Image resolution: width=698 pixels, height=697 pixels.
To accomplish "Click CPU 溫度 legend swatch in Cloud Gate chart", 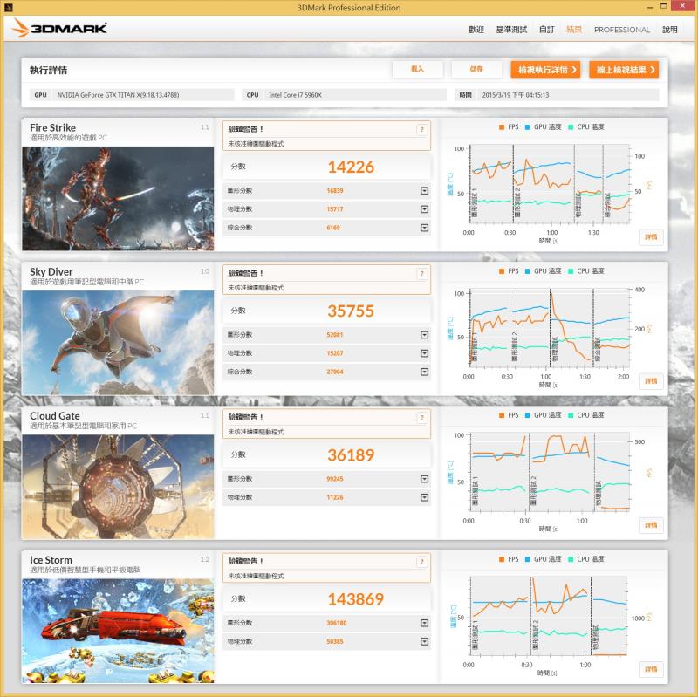I will (571, 415).
